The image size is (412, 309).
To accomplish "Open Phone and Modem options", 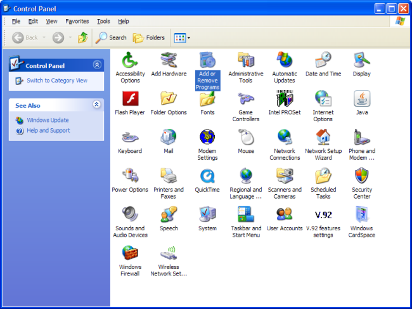I will pos(362,145).
